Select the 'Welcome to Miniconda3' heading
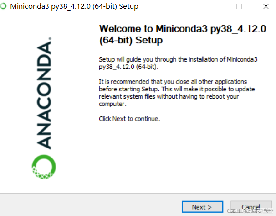The image size is (276, 216). (x=183, y=29)
